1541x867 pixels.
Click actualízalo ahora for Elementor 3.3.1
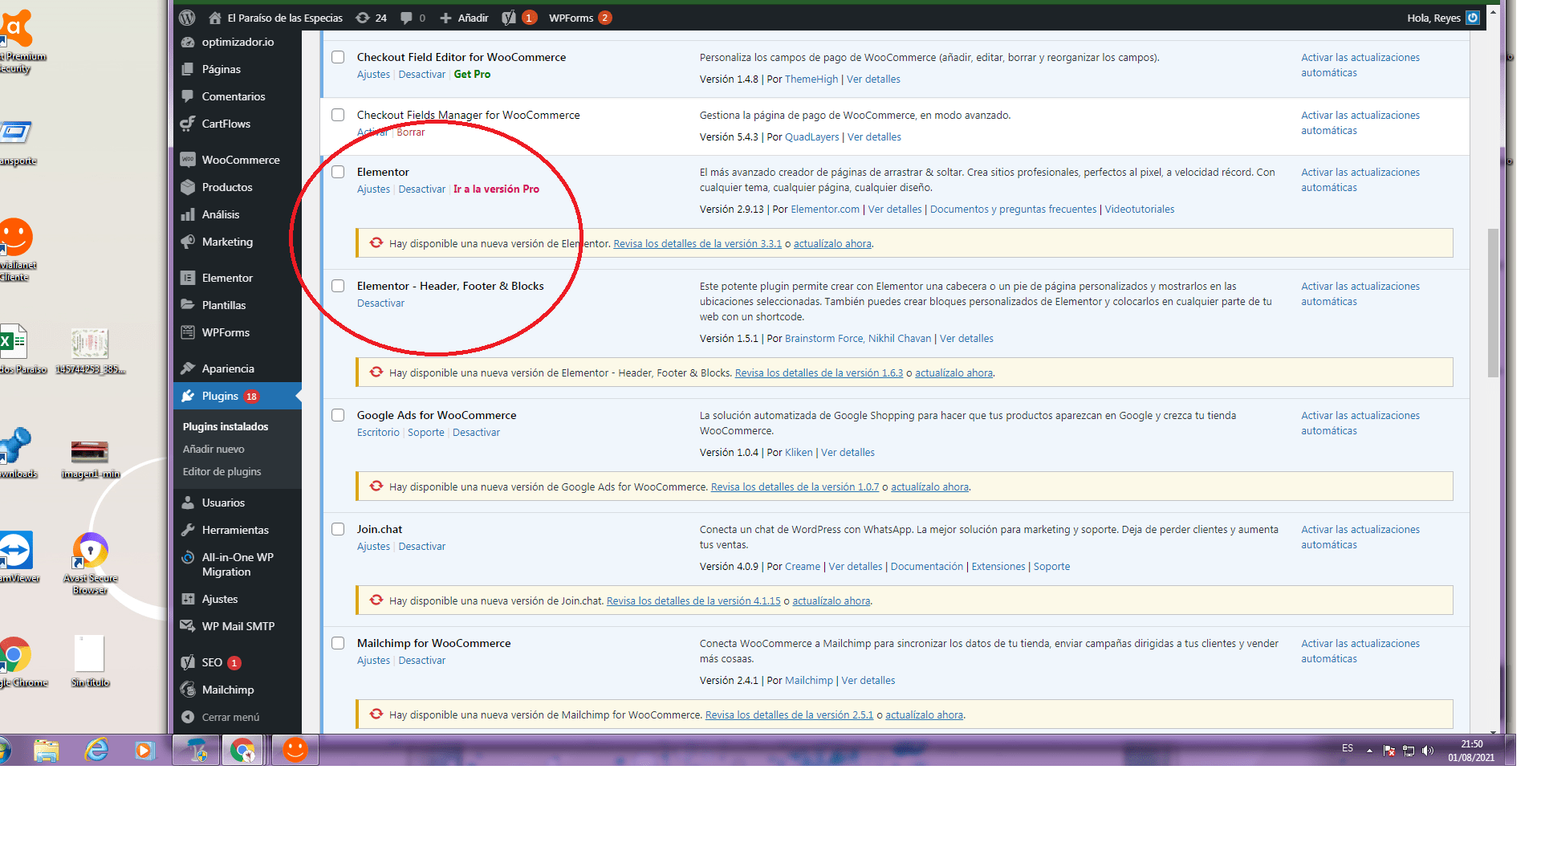tap(832, 243)
